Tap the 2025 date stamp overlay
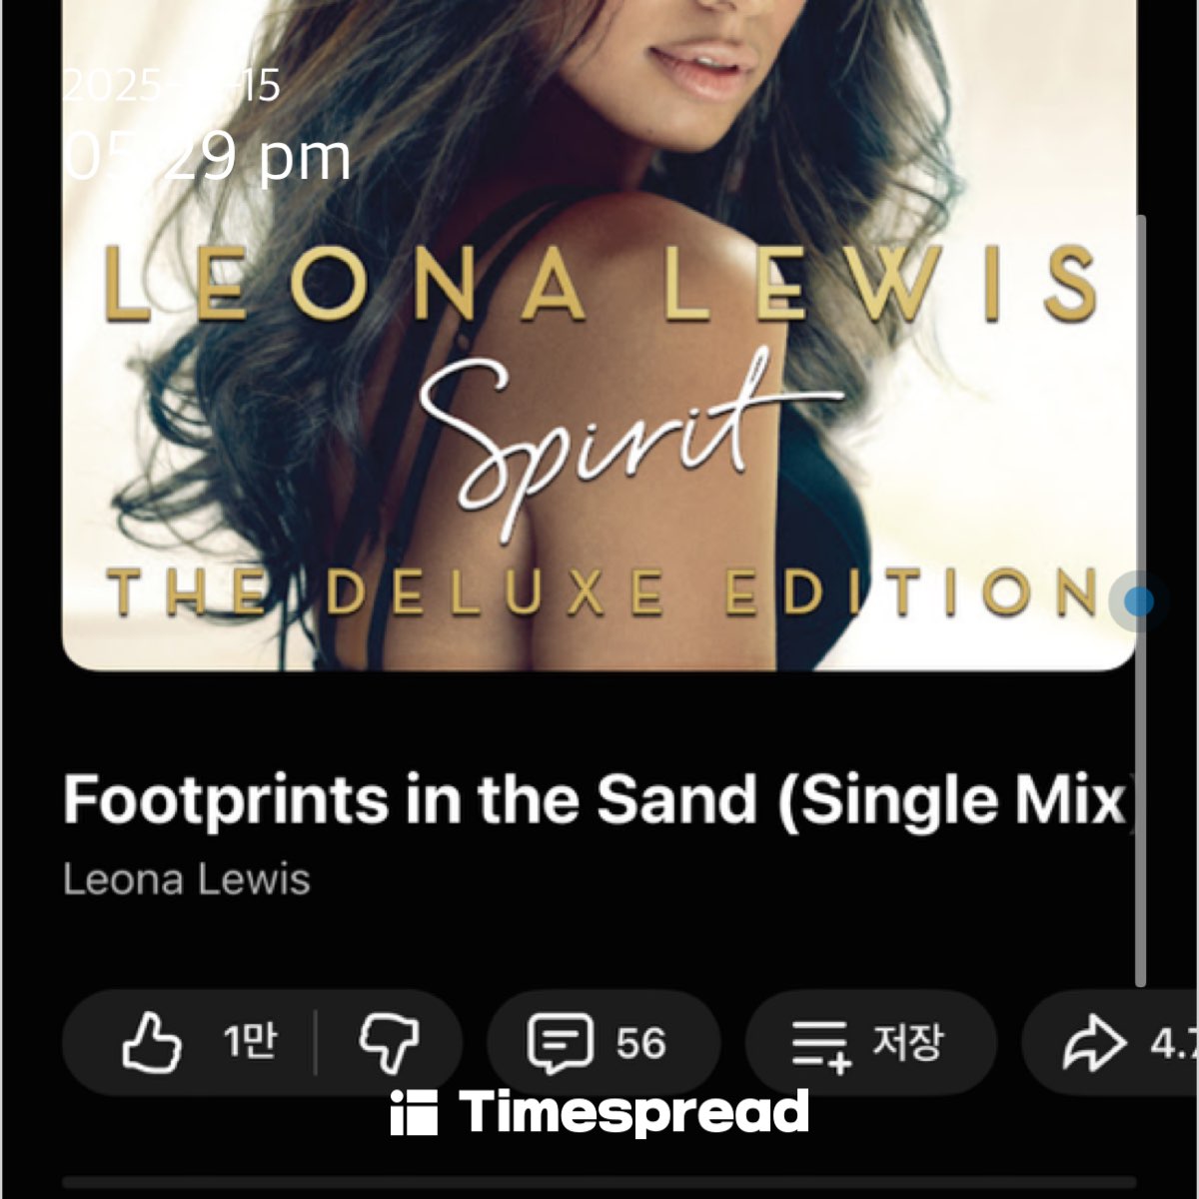Viewport: 1199px width, 1199px height. pyautogui.click(x=172, y=86)
